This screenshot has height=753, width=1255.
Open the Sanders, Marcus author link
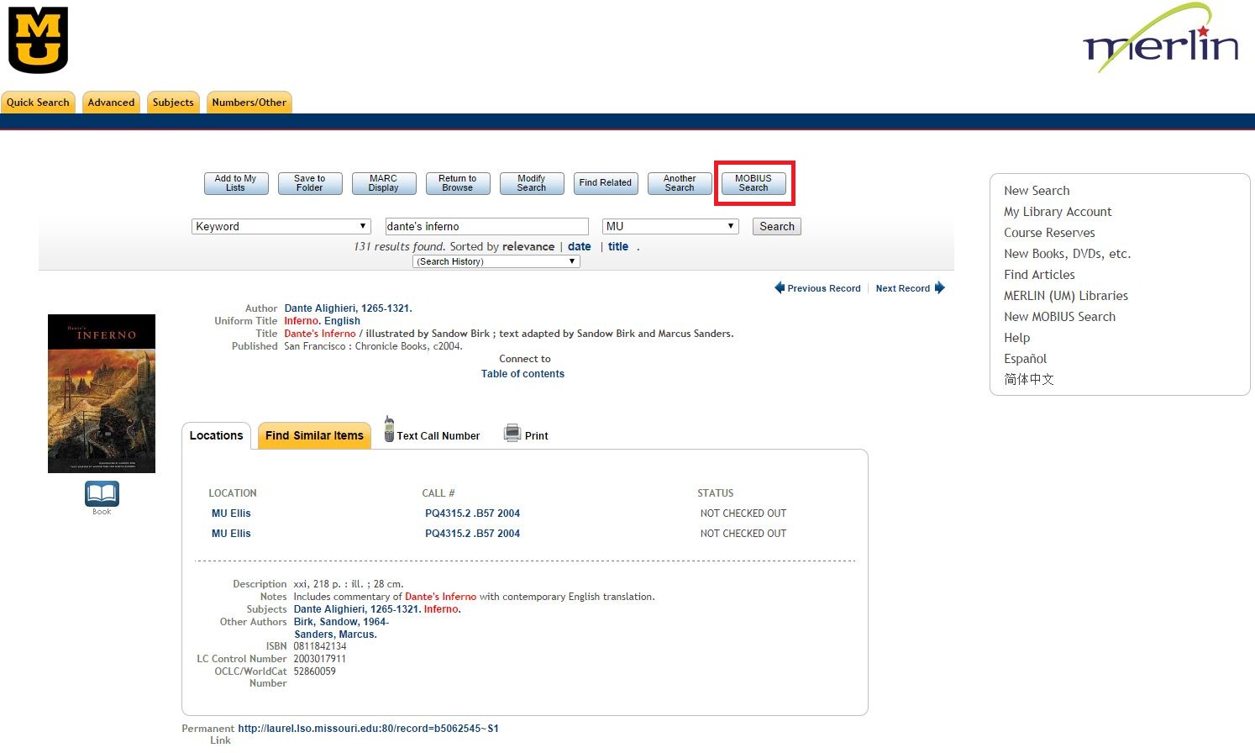pyautogui.click(x=335, y=635)
